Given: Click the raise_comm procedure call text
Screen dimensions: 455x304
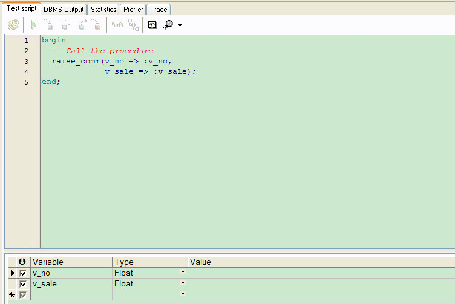Looking at the screenshot, I should (76, 62).
